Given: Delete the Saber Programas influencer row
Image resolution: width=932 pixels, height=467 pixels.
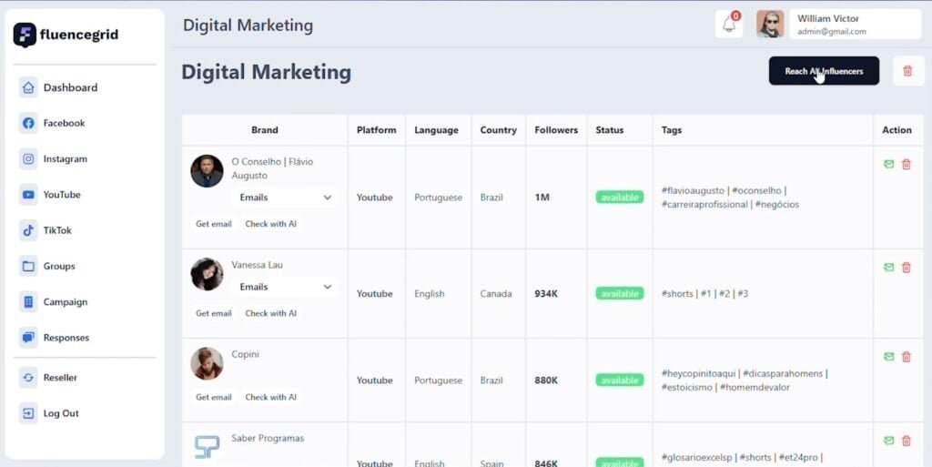Looking at the screenshot, I should (x=907, y=441).
